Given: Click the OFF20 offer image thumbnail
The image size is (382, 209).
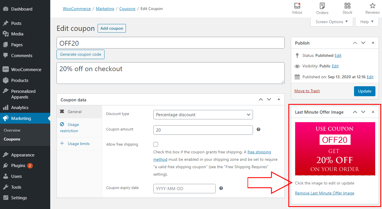Looking at the screenshot, I should click(x=335, y=149).
